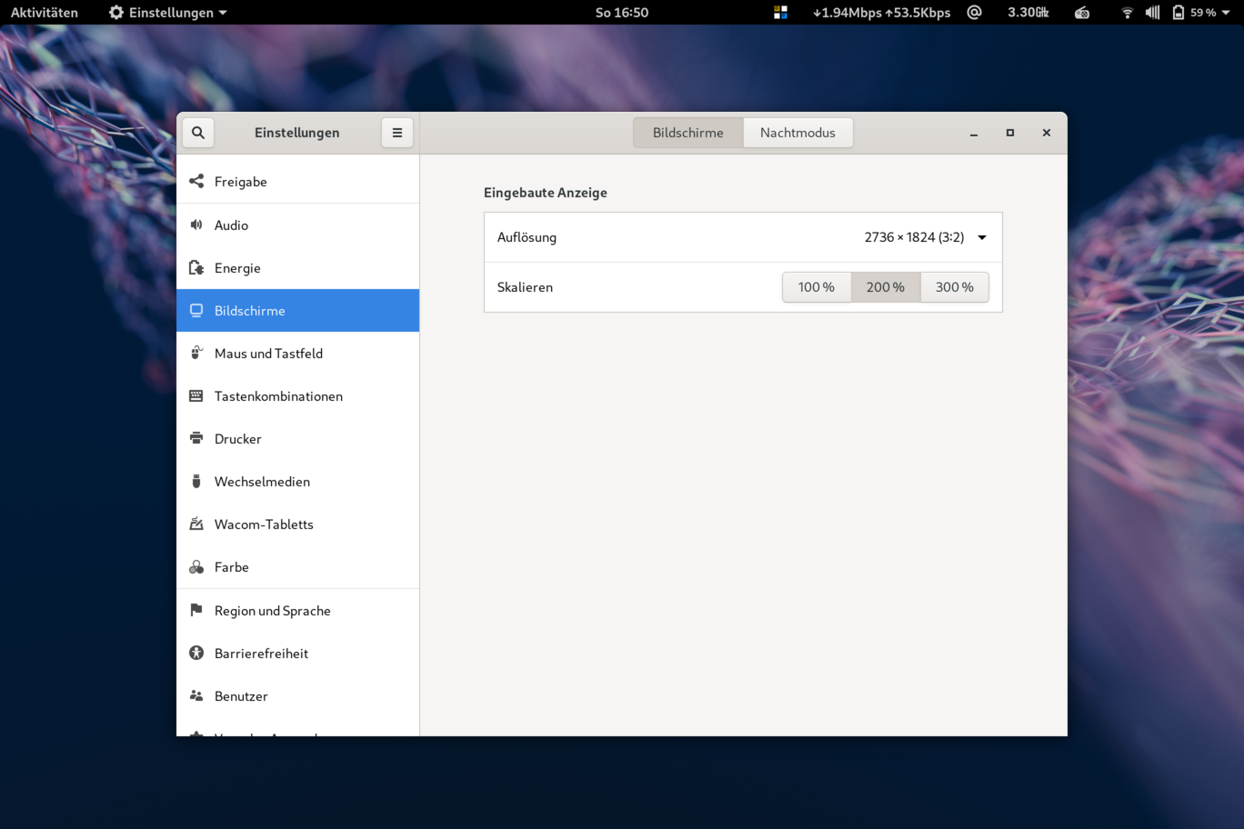Click the Maus und Tastfeld mouse icon
This screenshot has width=1244, height=829.
[x=196, y=353]
